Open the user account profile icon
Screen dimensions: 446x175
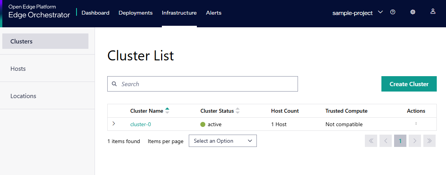[433, 12]
